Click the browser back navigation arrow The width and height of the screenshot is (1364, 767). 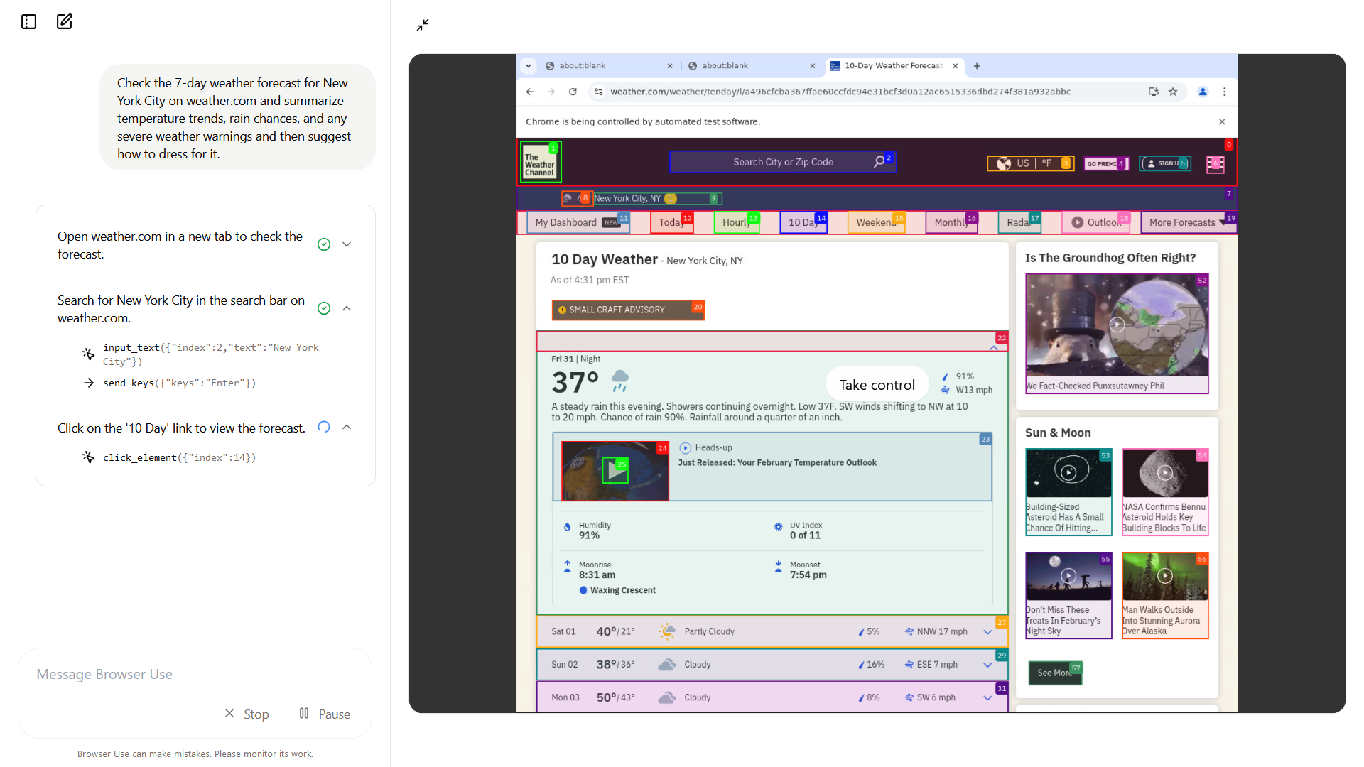529,91
